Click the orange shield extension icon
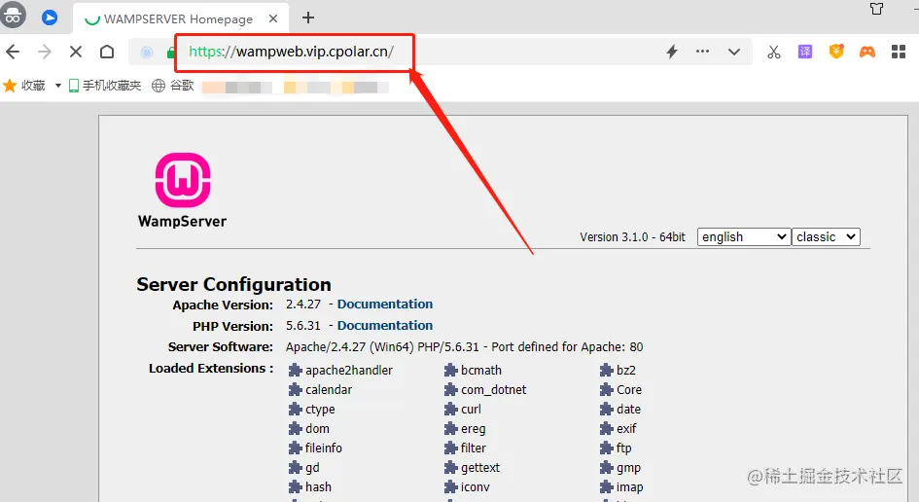Image resolution: width=919 pixels, height=502 pixels. coord(835,52)
